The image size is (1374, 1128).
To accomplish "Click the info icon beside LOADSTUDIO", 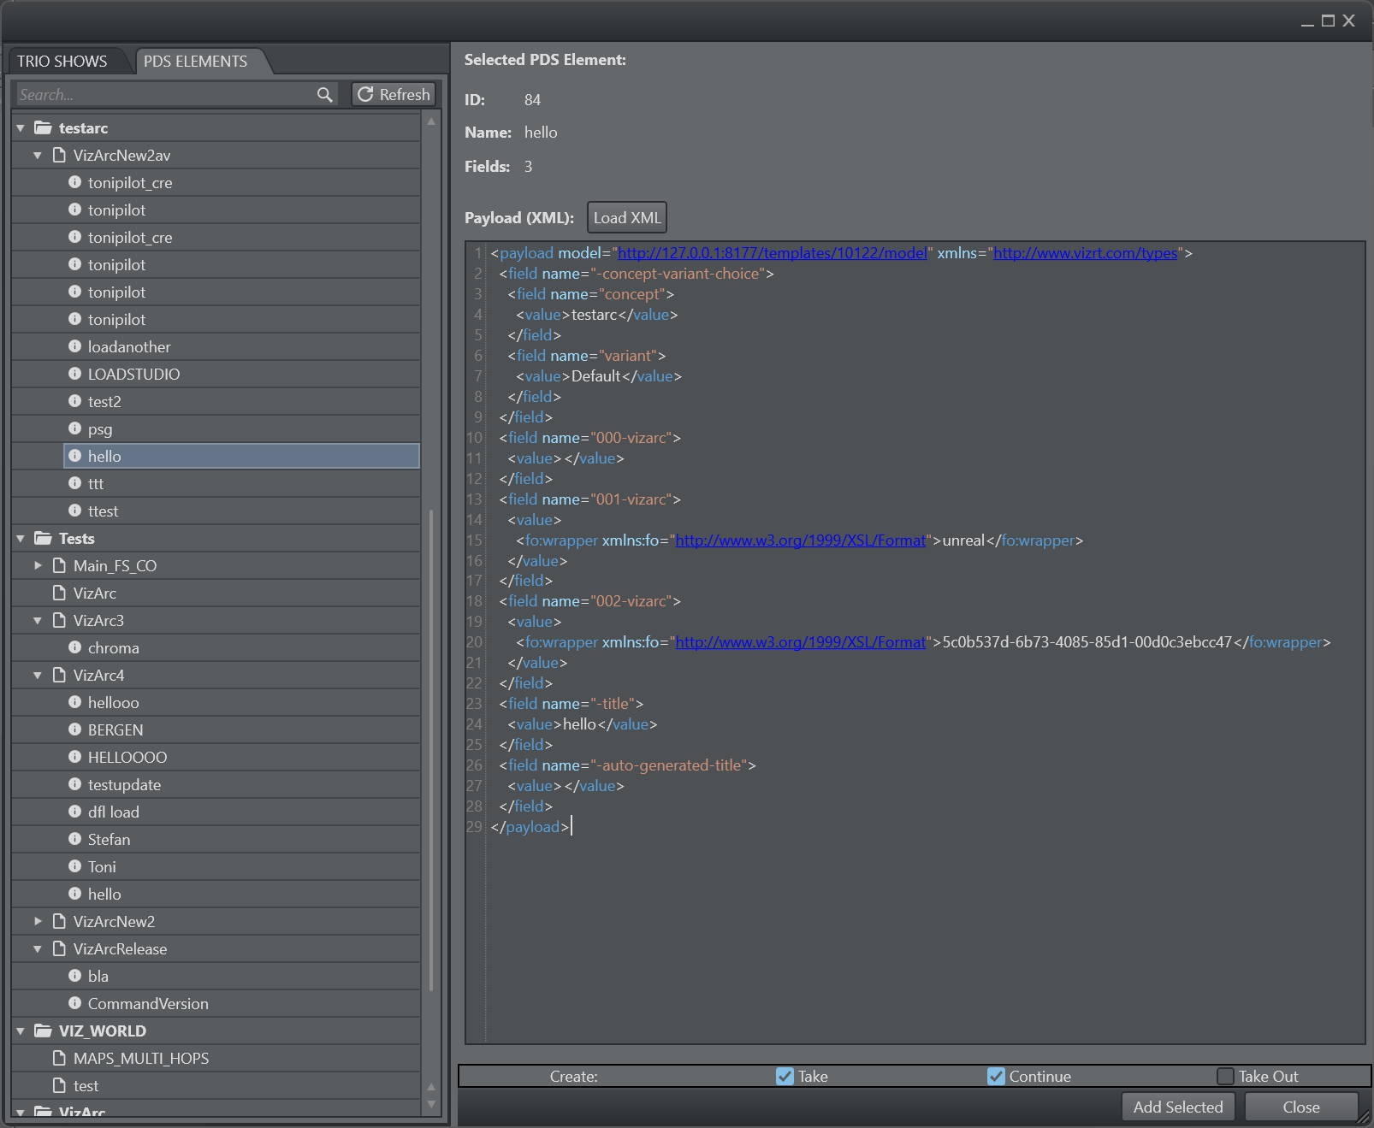I will tap(75, 374).
